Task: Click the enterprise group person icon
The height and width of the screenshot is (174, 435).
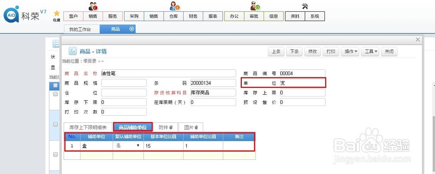Action: (174, 6)
